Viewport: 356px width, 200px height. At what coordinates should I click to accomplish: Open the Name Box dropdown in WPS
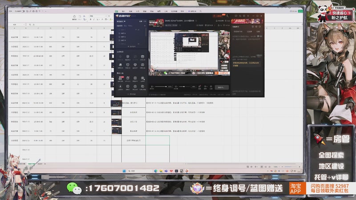coord(24,24)
